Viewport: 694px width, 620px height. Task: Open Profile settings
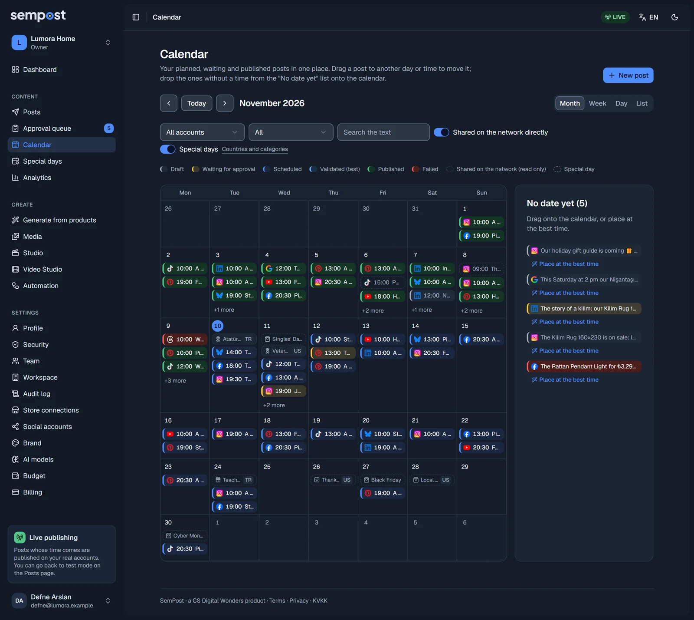tap(62, 328)
